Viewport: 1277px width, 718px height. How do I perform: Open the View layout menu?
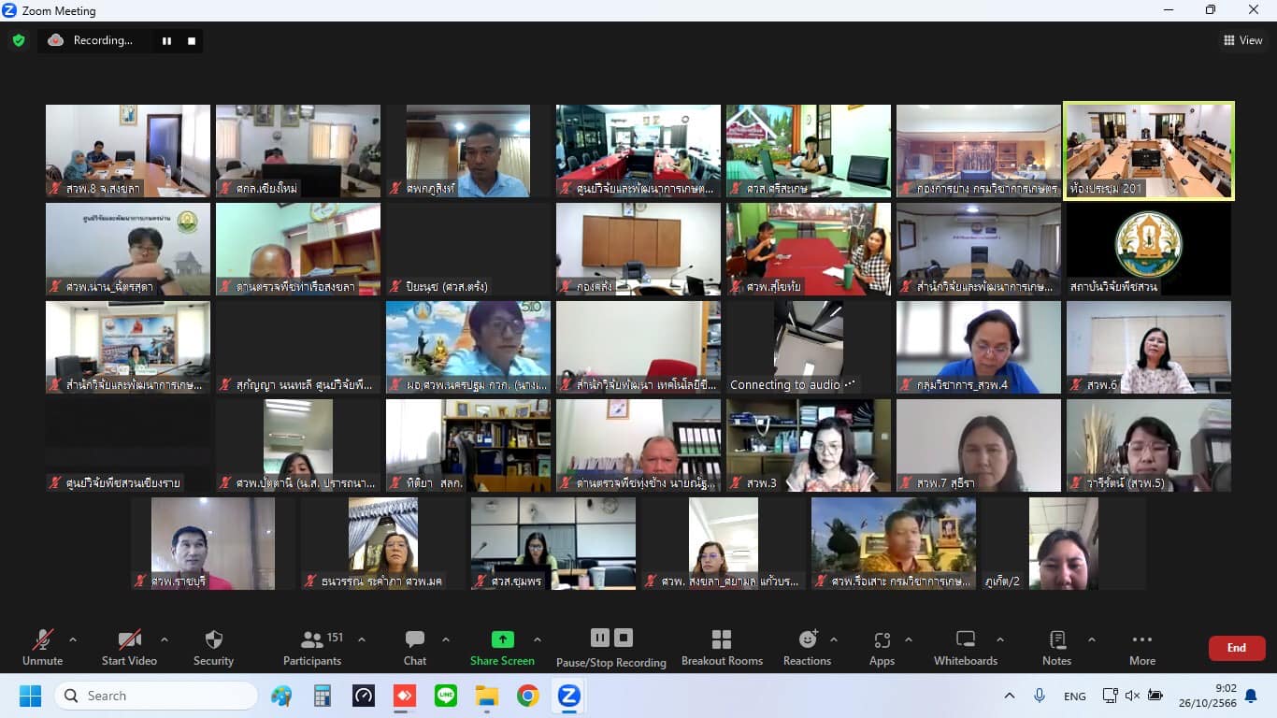coord(1243,40)
